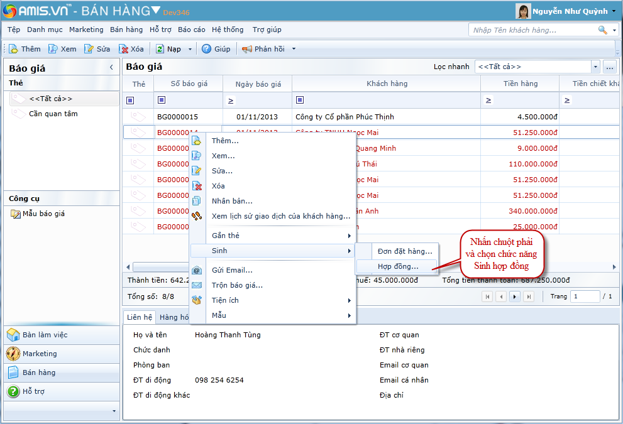Click the Xem (View) toolbar icon
Viewport: 623px width, 424px height.
coord(53,49)
